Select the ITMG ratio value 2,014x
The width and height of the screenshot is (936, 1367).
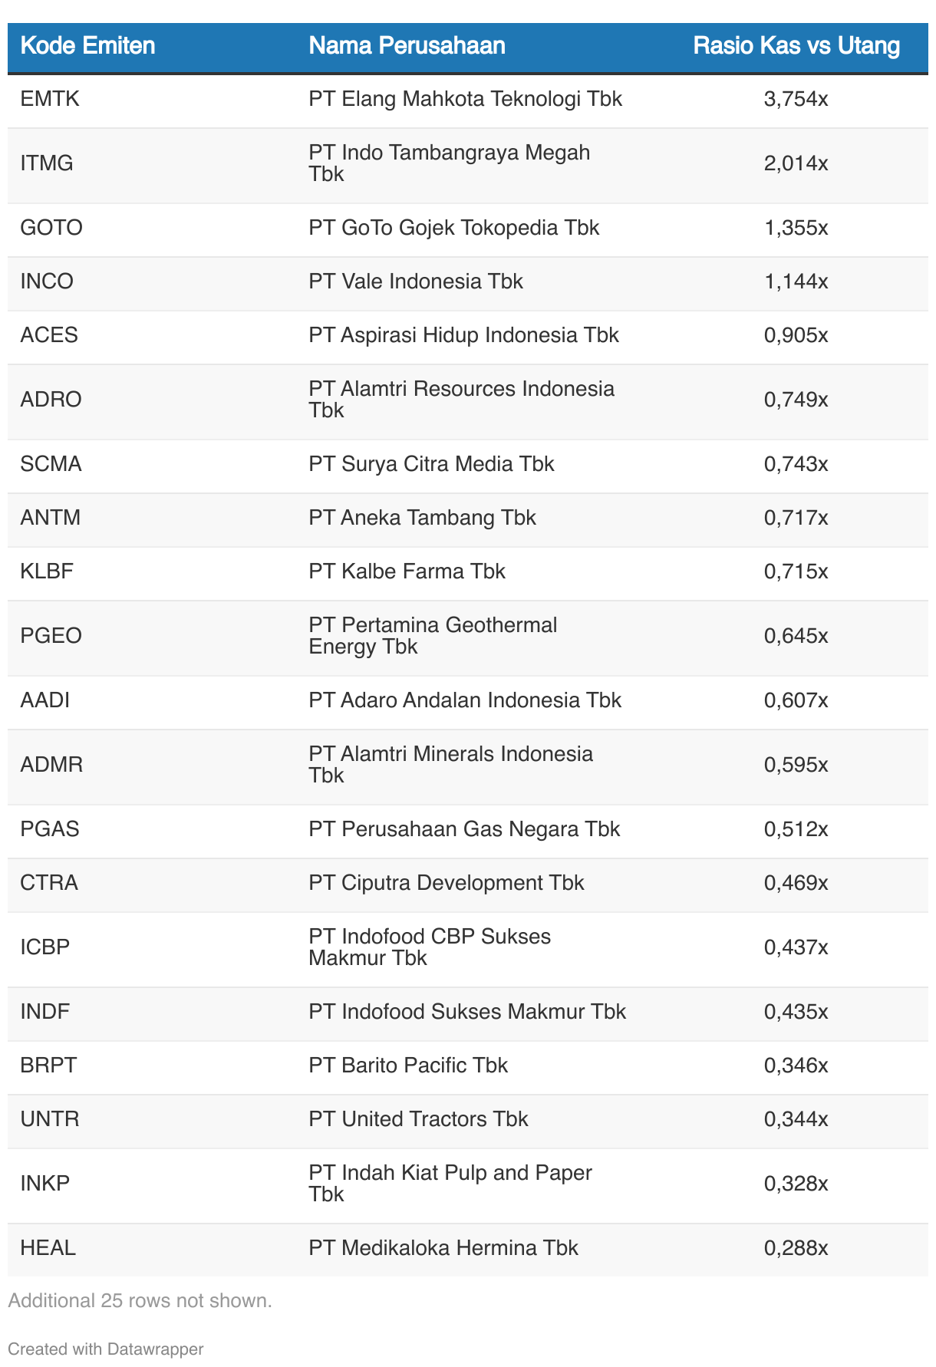pyautogui.click(x=796, y=163)
